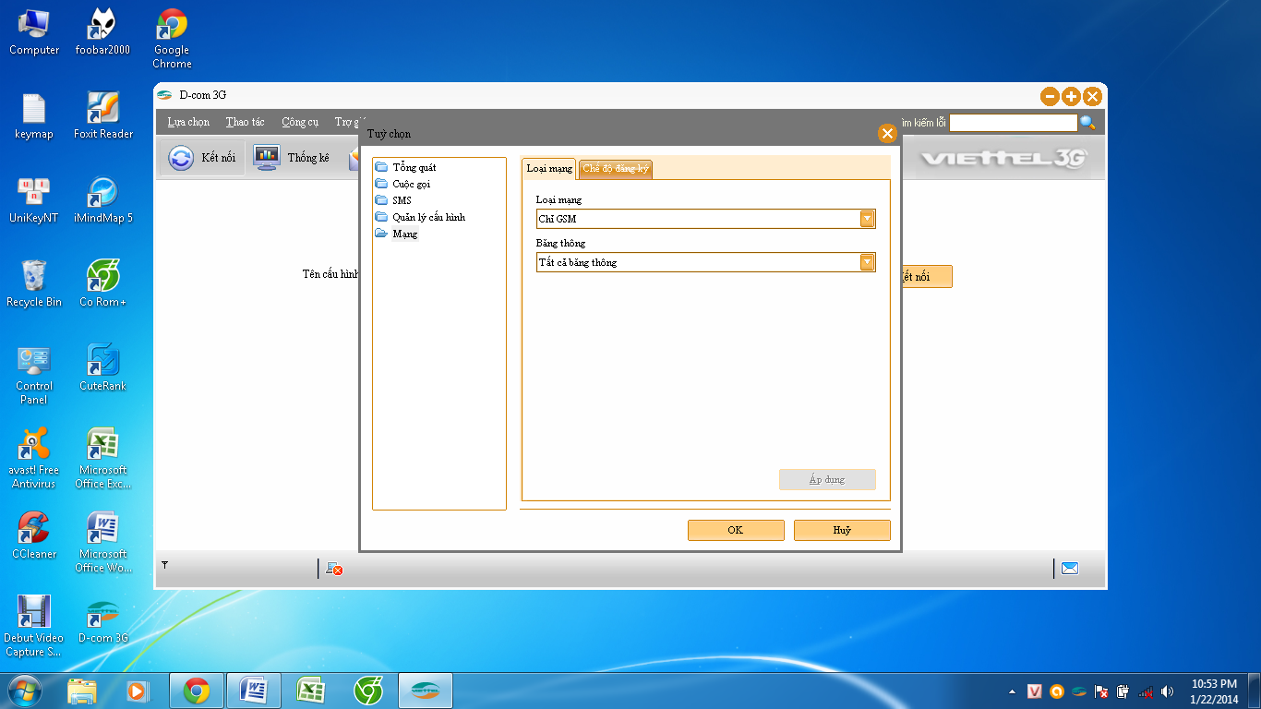Switch to Co Rom+ in the taskbar
Image resolution: width=1261 pixels, height=709 pixels.
[x=368, y=691]
